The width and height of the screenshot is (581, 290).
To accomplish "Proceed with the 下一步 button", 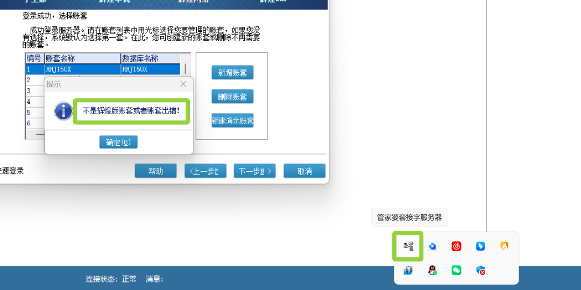I will 254,171.
